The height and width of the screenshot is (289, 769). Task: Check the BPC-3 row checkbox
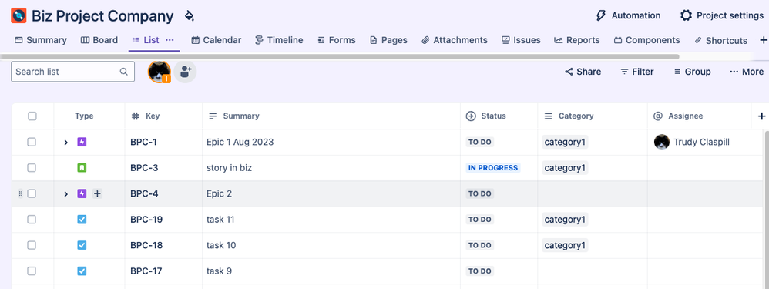(32, 168)
